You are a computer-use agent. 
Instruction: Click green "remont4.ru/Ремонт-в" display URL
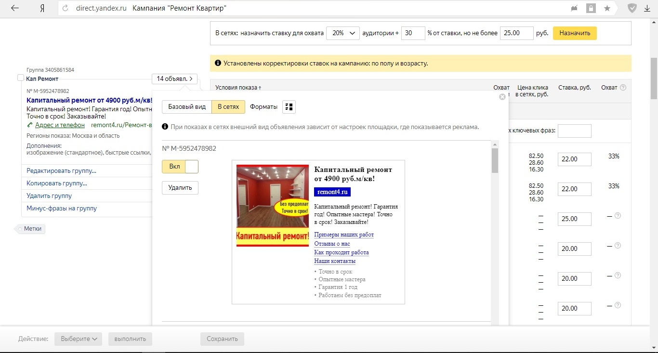point(121,125)
